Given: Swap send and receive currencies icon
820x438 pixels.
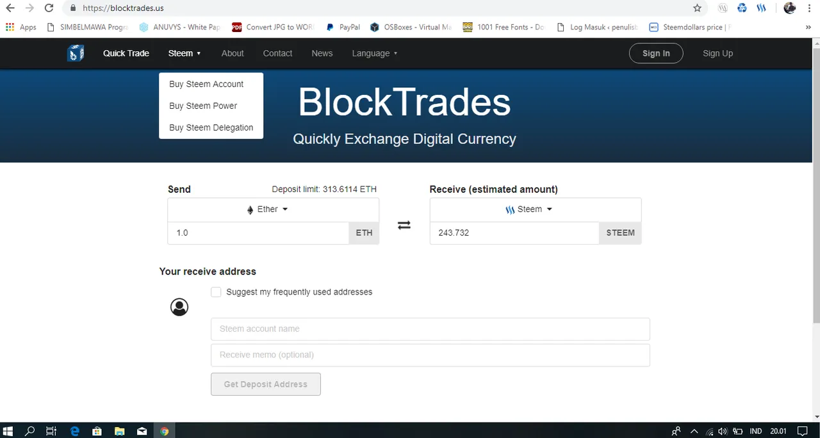Looking at the screenshot, I should click(x=404, y=225).
